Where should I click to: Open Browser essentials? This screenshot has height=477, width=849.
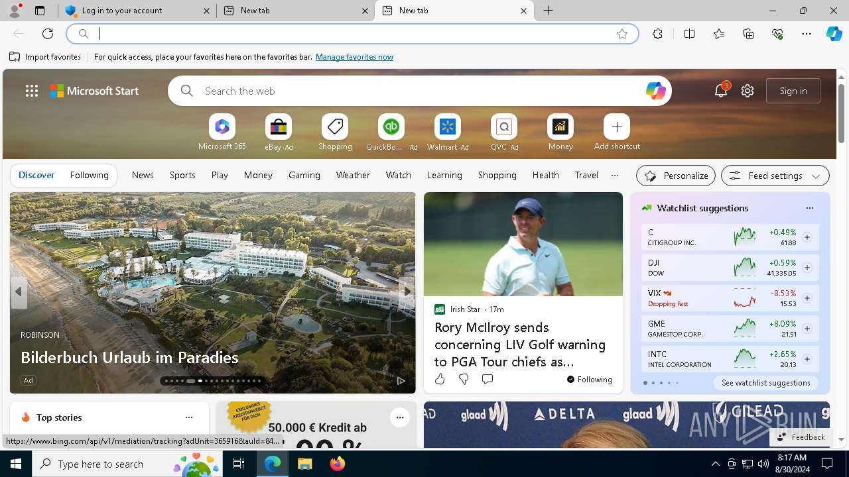point(777,34)
